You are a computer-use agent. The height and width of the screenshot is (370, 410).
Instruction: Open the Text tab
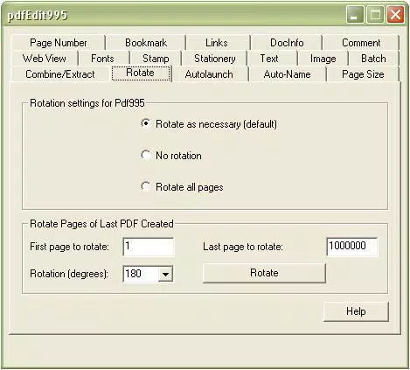coord(269,59)
